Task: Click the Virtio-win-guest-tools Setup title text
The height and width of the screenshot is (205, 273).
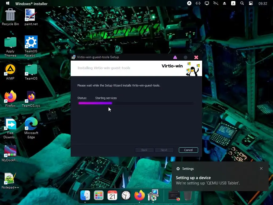Action: point(98,57)
